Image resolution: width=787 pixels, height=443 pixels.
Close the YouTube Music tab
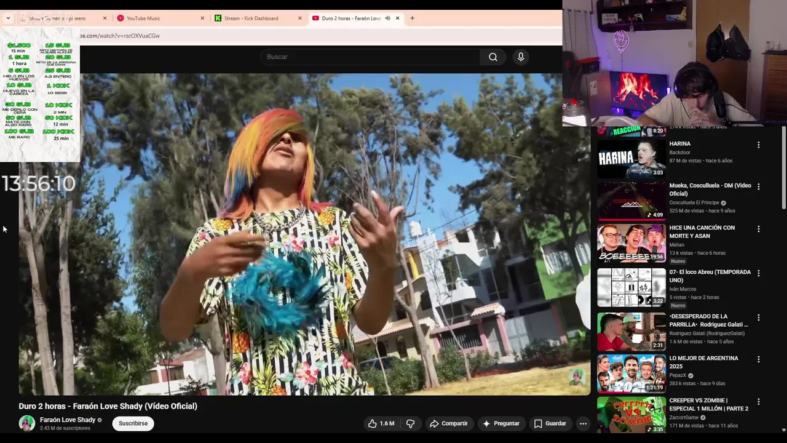[x=202, y=18]
